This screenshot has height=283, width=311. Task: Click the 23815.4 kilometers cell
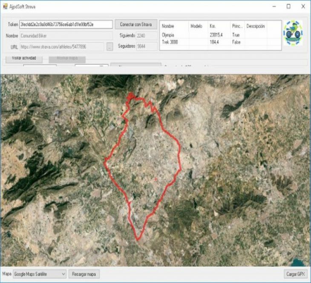click(216, 35)
